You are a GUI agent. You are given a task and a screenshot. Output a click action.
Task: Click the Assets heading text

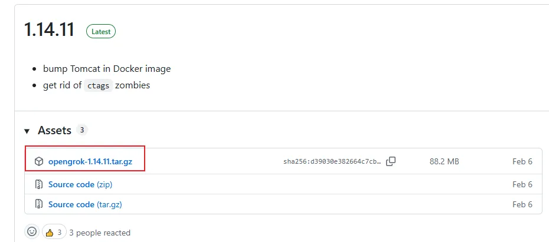pos(55,131)
